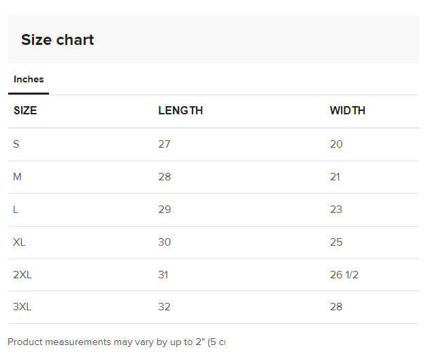
Task: Select the 2XL size row label
Action: [22, 275]
